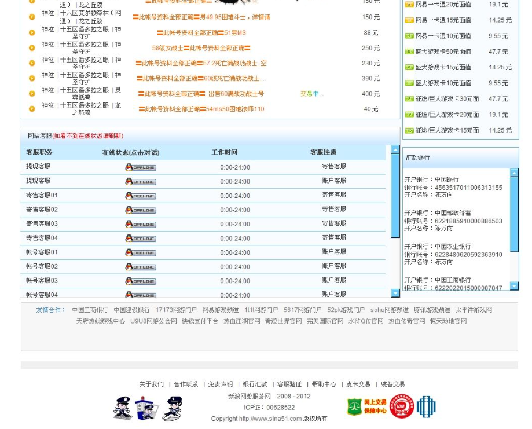Click QQ offline icon for 帐号客服01
The image size is (532, 429).
[x=141, y=252]
